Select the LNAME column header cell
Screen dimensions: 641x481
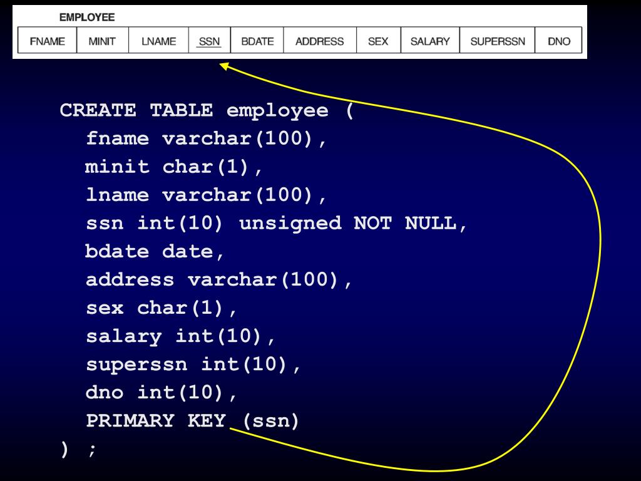pos(158,40)
